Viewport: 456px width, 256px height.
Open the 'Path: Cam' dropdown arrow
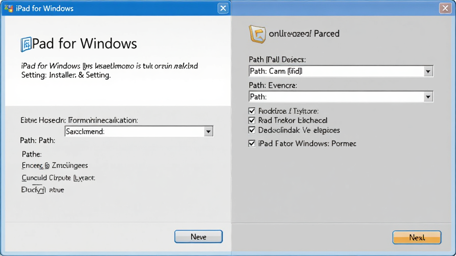click(428, 72)
